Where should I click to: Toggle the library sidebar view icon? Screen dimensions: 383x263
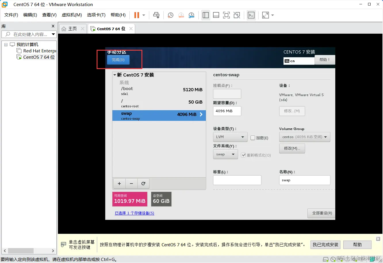click(x=206, y=15)
